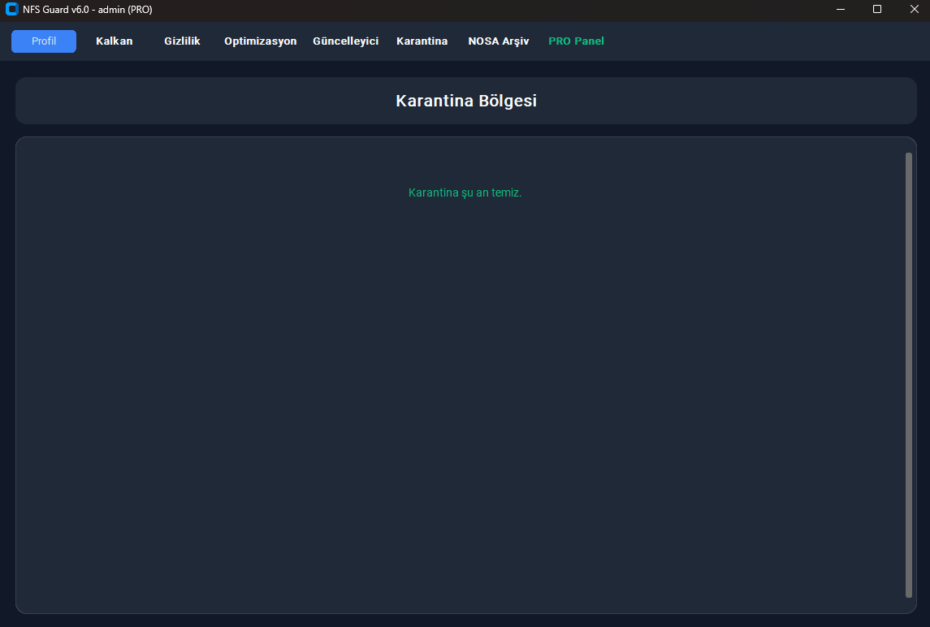Screen dimensions: 930x627
Task: Click empty navigation bar space right of PRO Panel
Action: click(765, 41)
